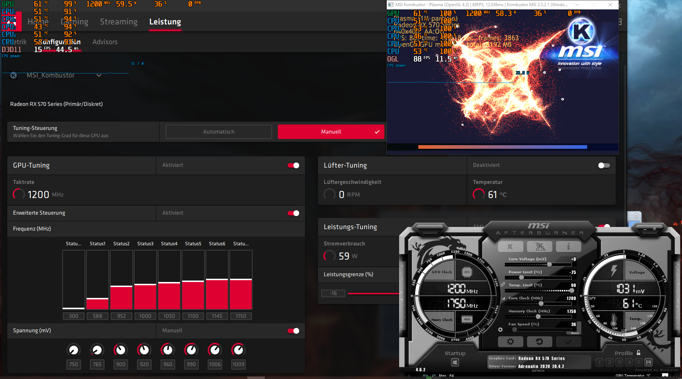Select Automatisch tuning mode

click(x=218, y=132)
